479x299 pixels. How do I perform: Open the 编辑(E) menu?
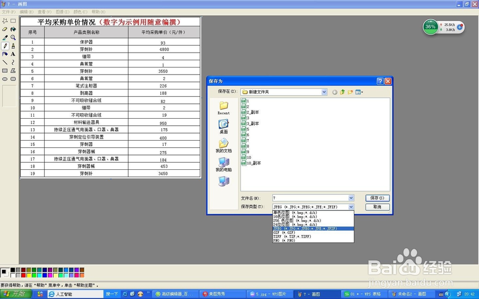26,12
